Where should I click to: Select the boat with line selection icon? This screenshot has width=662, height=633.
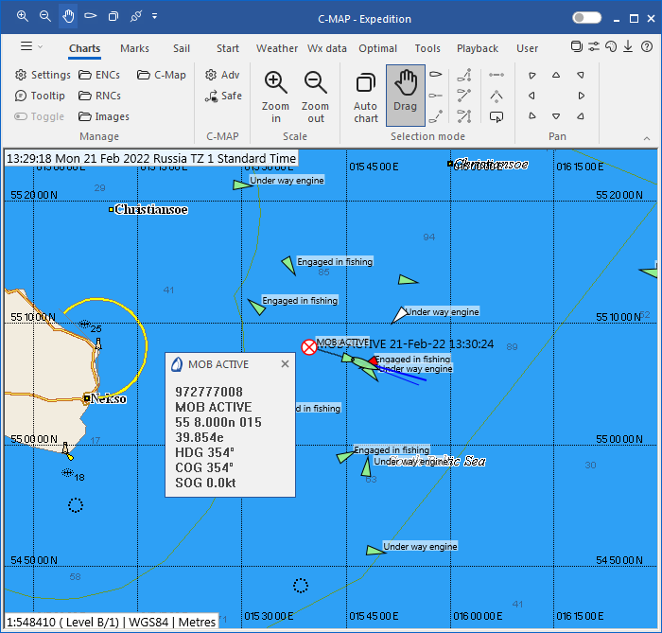pos(436,96)
